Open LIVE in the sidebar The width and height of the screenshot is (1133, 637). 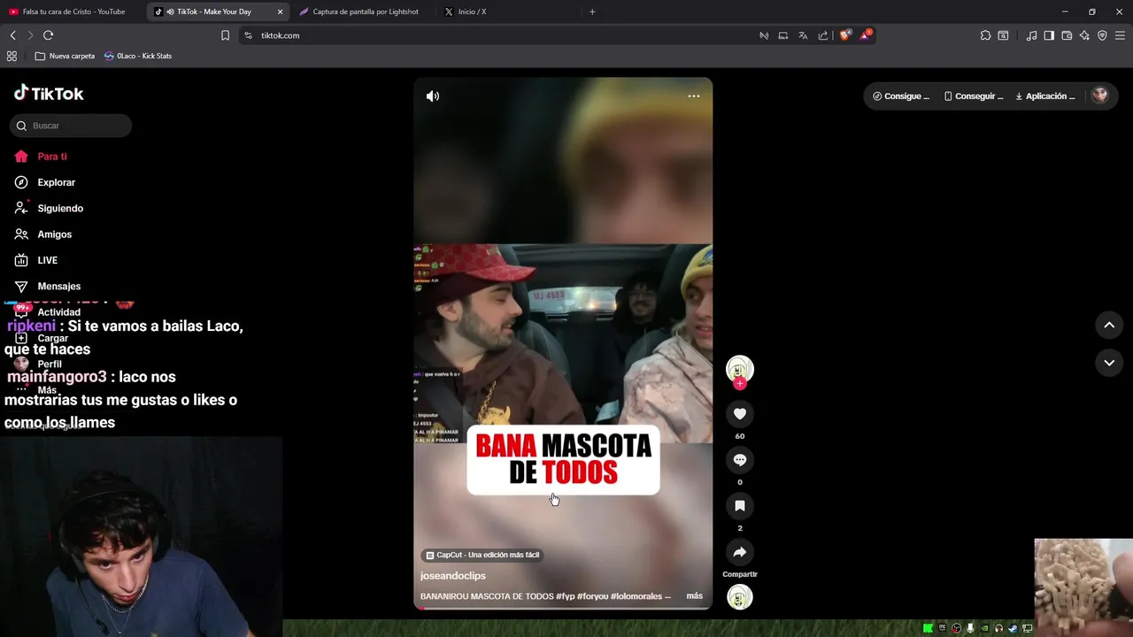click(x=36, y=260)
